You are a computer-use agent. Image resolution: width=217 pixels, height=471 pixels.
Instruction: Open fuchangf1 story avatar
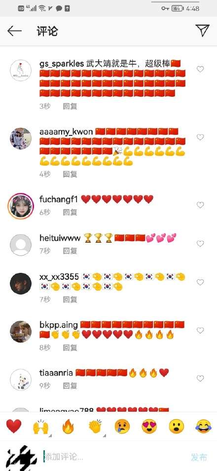coord(21,207)
